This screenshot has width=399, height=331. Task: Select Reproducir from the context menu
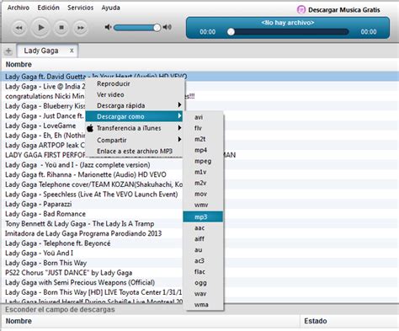(114, 83)
